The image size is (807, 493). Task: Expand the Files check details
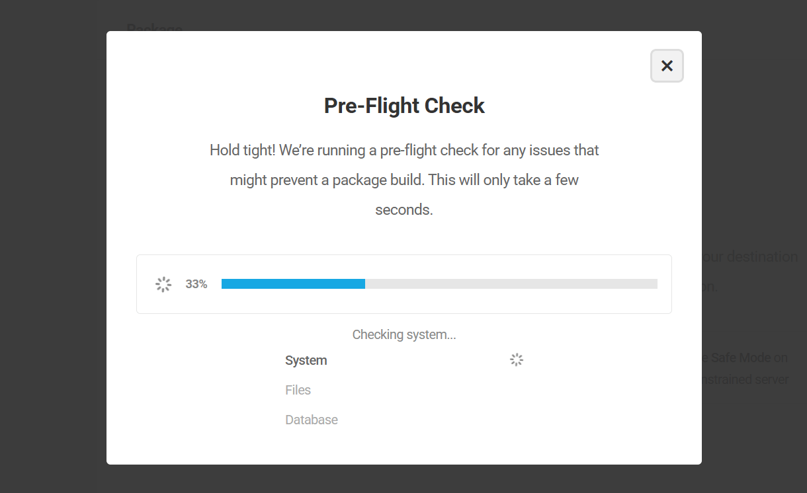[298, 390]
